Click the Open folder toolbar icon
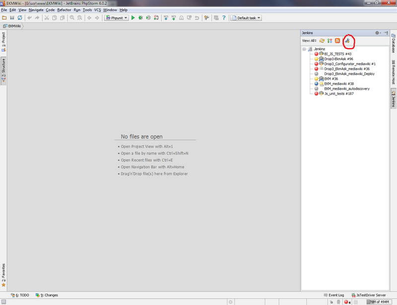397x305 pixels. [4, 18]
